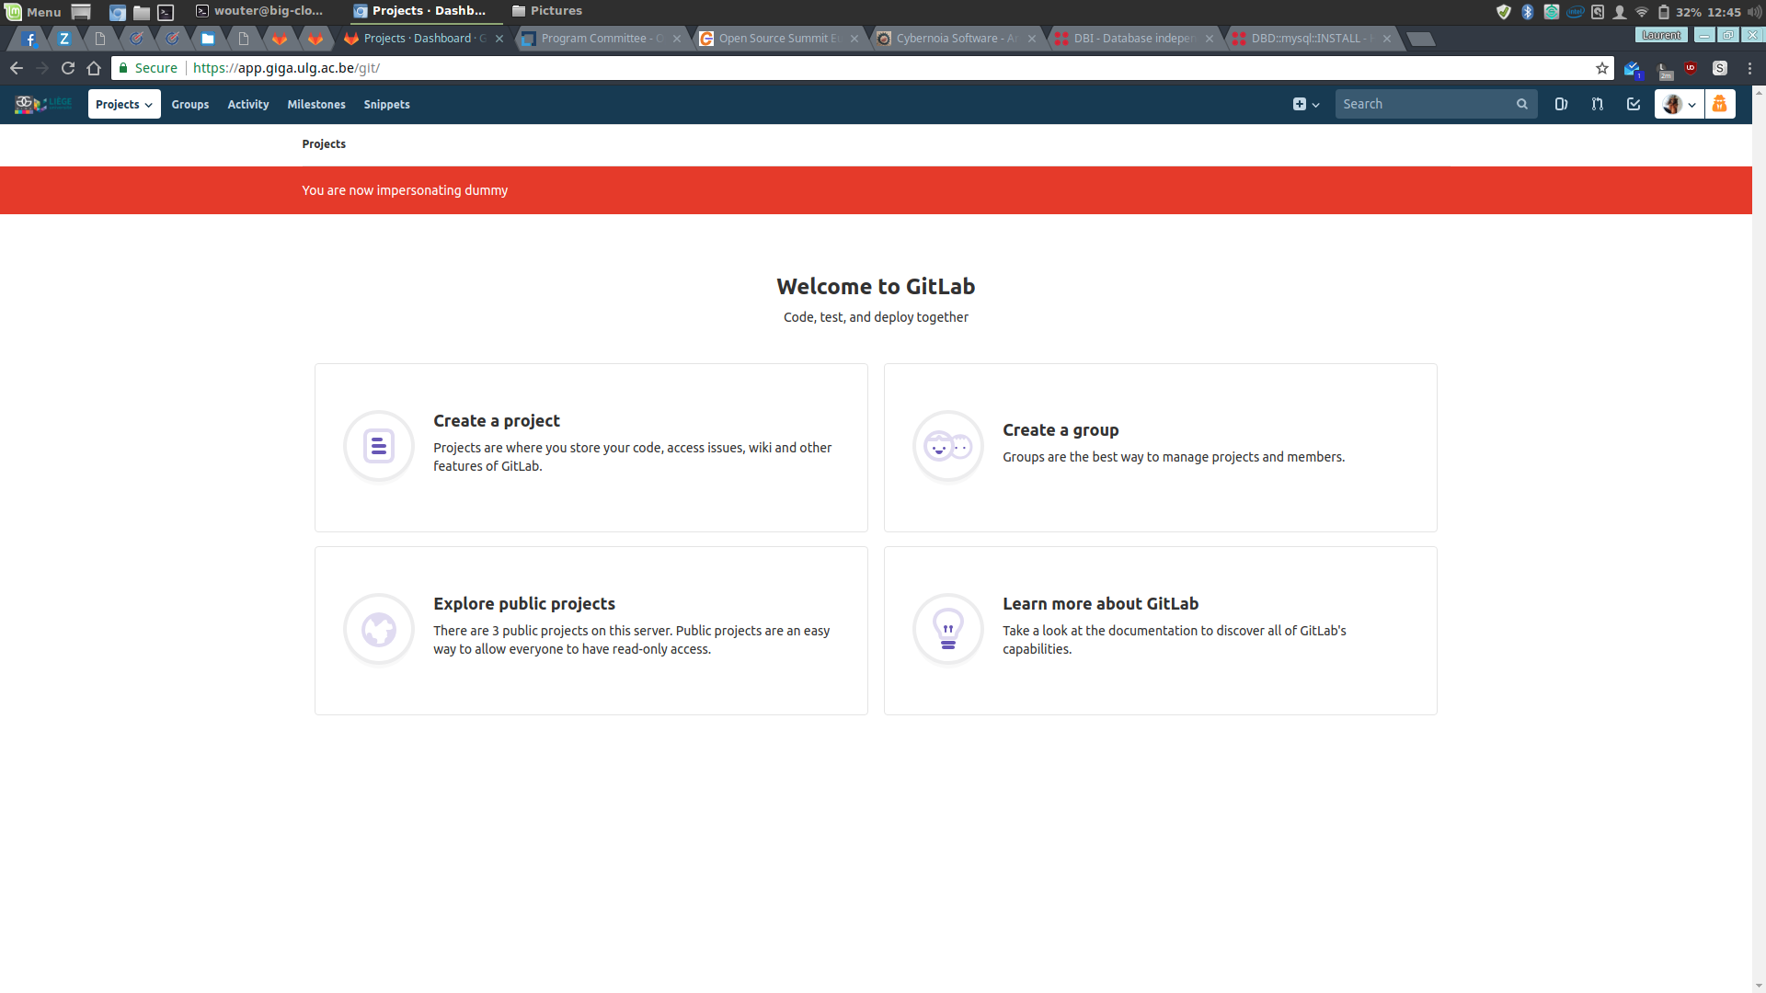
Task: Open the uBlock Origin extension icon
Action: coord(1691,68)
